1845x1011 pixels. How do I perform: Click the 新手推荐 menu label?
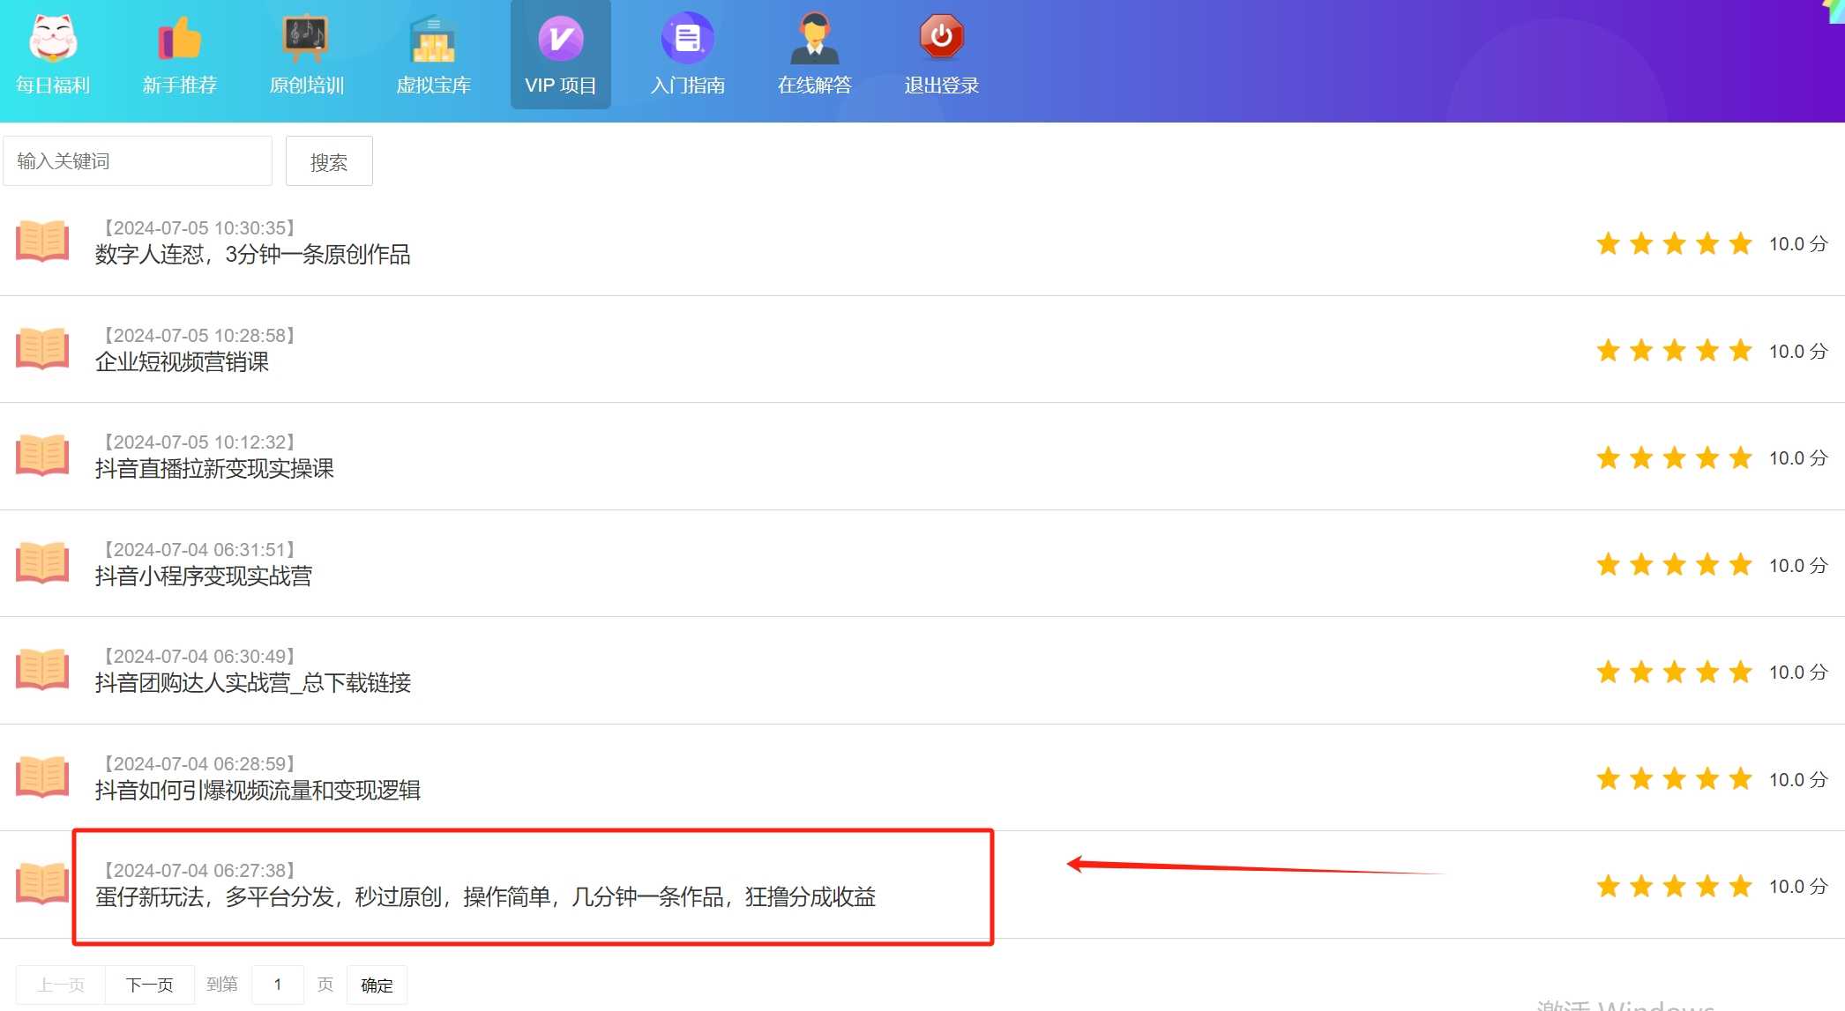(180, 85)
